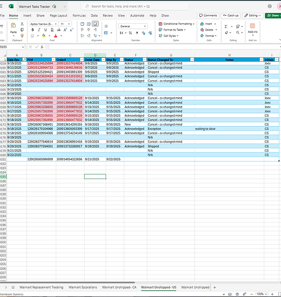The image size is (281, 297).
Task: Click the Catch up button
Action: tap(231, 16)
